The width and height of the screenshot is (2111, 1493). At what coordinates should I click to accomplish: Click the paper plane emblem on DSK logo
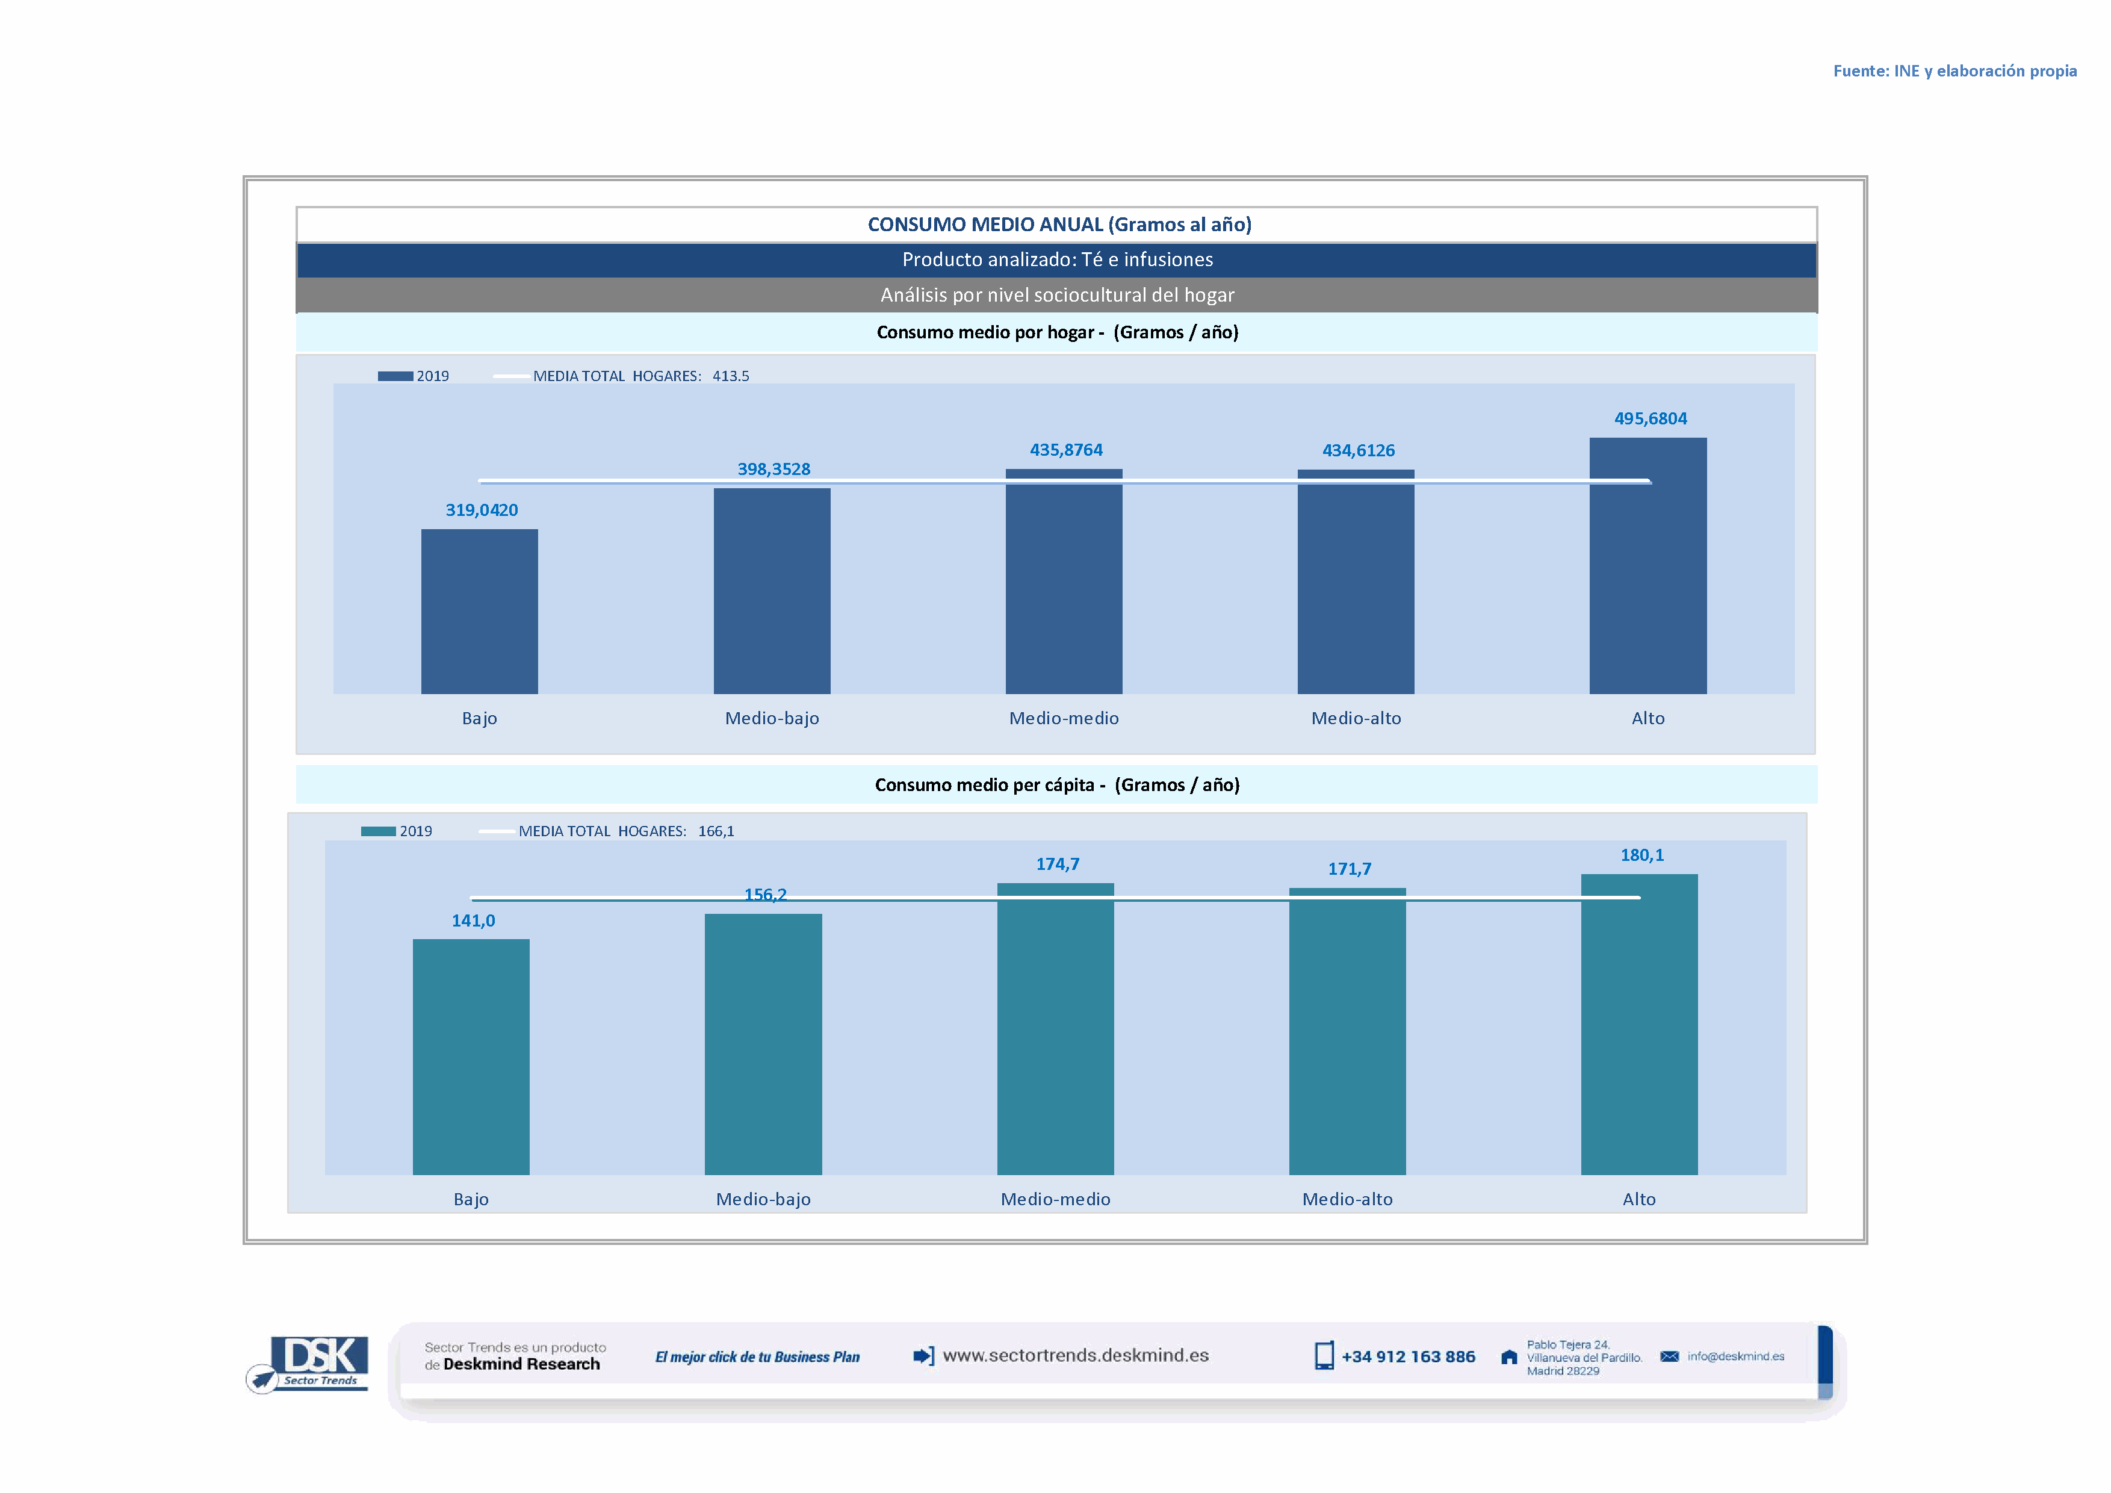pos(262,1379)
